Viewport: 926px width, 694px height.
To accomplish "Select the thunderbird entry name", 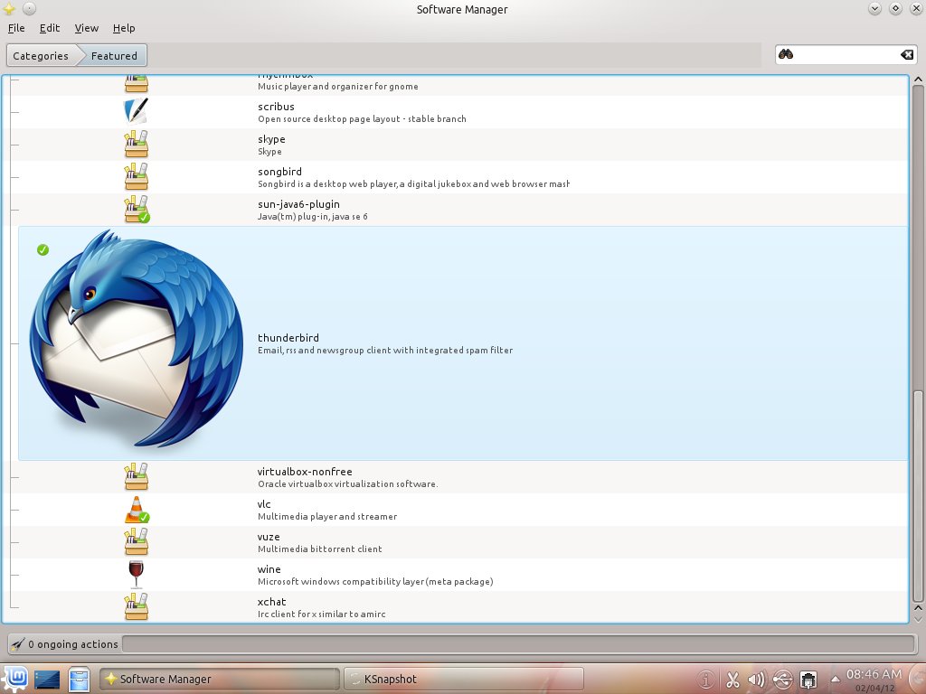I will click(288, 338).
